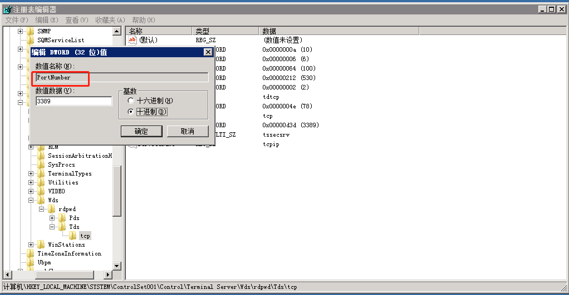Select 十进制 (decimal) radio button
The height and width of the screenshot is (295, 569).
(x=131, y=112)
